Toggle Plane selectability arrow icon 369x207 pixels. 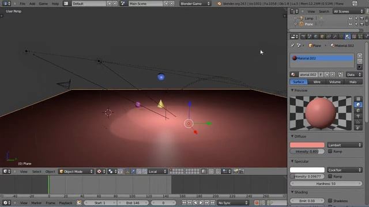pyautogui.click(x=356, y=24)
